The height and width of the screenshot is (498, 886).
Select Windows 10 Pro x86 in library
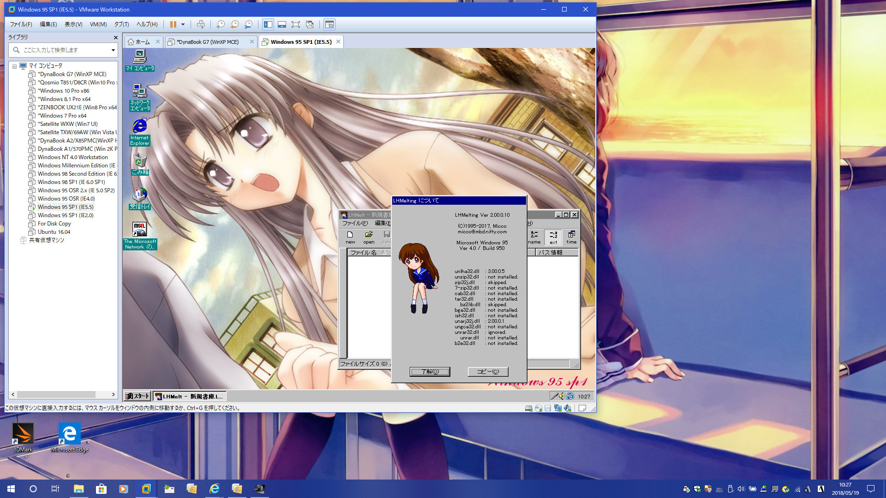64,91
